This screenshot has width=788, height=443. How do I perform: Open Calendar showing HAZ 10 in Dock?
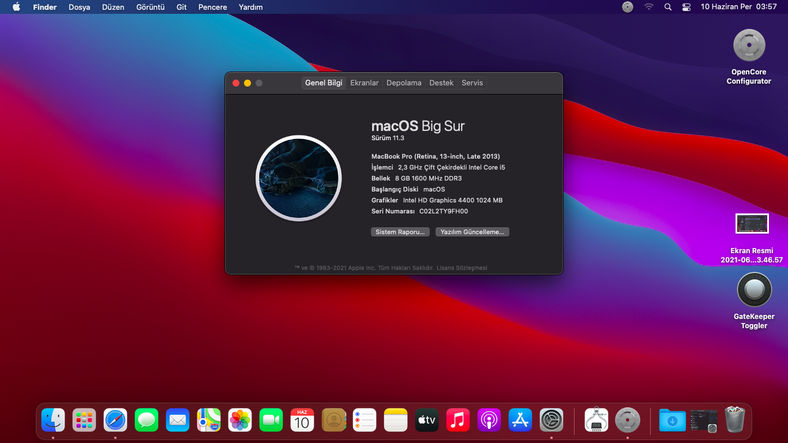click(x=302, y=420)
